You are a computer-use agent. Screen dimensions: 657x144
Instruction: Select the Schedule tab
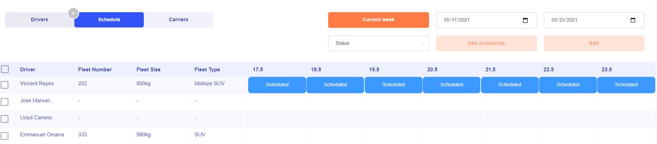109,20
